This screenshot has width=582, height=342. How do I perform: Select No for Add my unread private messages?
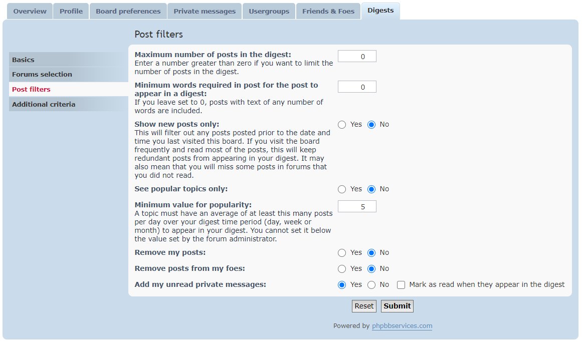pyautogui.click(x=371, y=285)
